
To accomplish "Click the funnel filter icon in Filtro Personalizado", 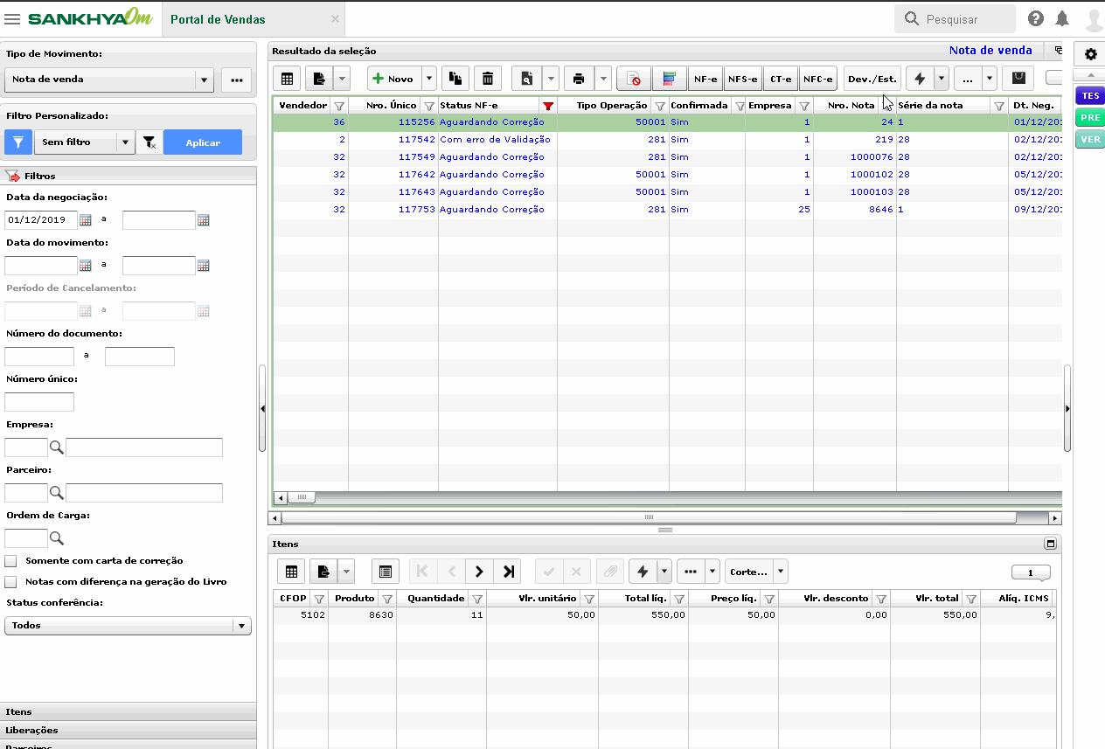I will click(x=17, y=142).
